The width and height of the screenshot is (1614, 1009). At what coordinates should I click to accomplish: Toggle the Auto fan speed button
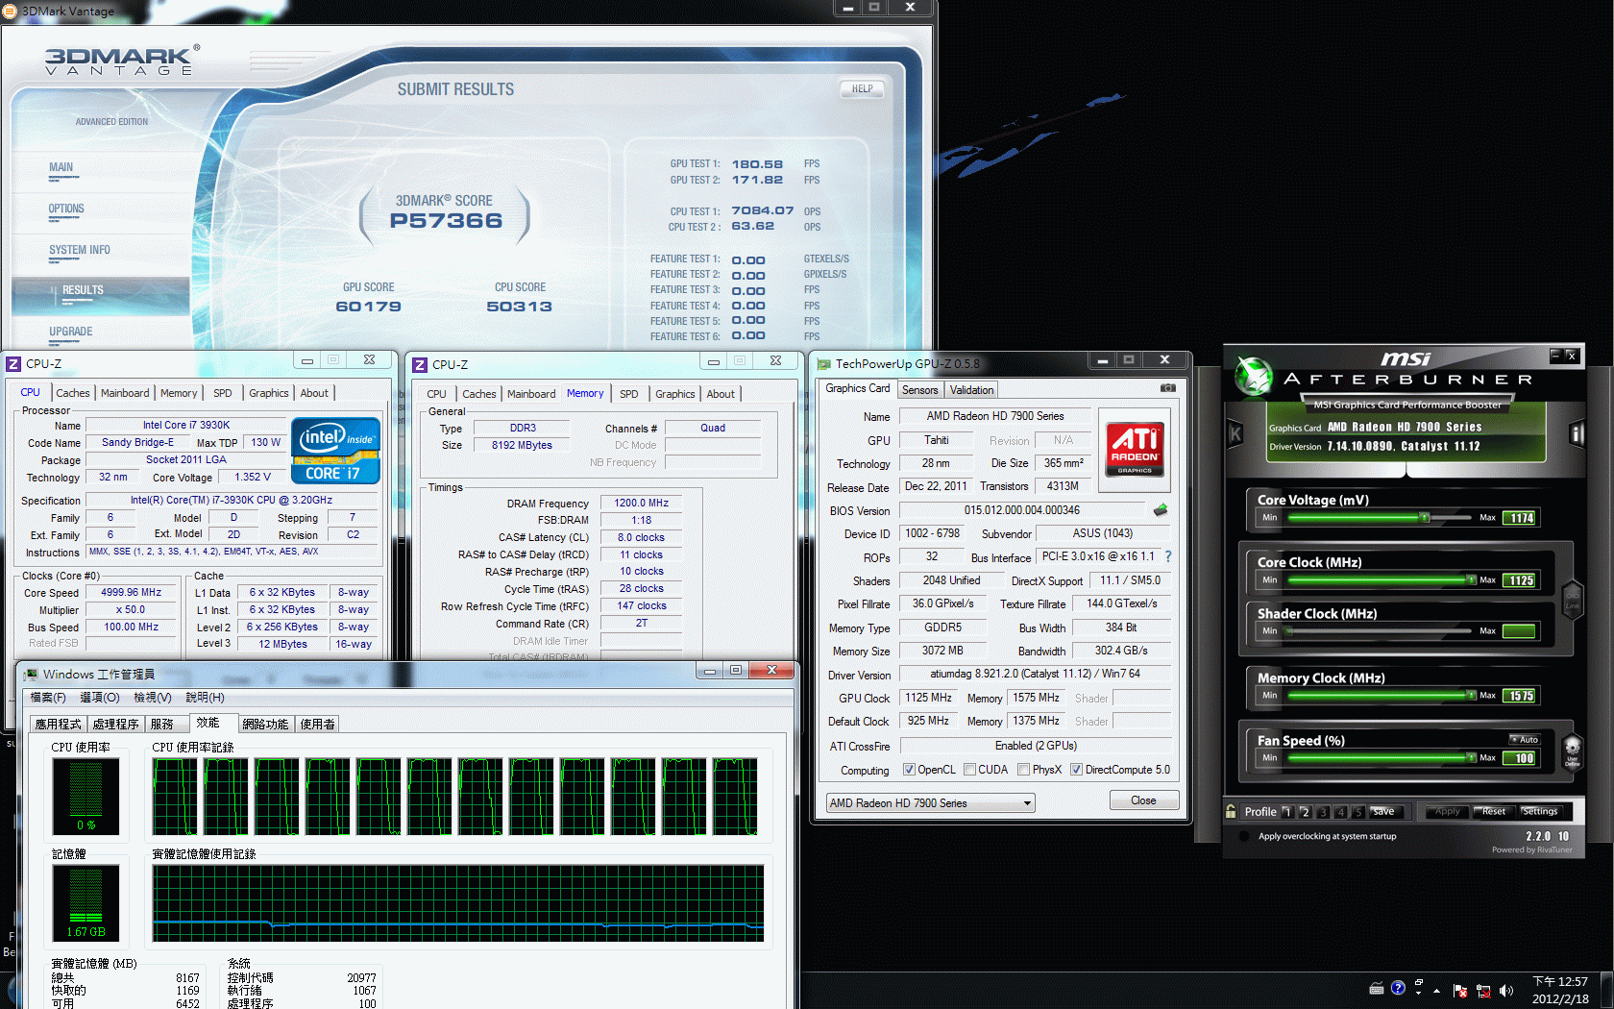pos(1525,739)
